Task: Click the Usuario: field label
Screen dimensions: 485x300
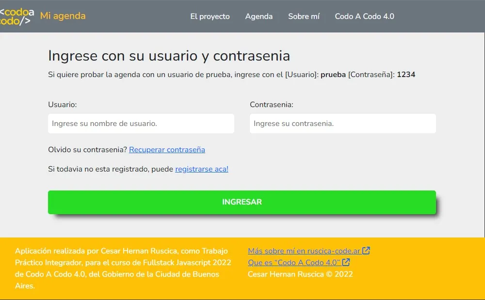Action: click(63, 104)
